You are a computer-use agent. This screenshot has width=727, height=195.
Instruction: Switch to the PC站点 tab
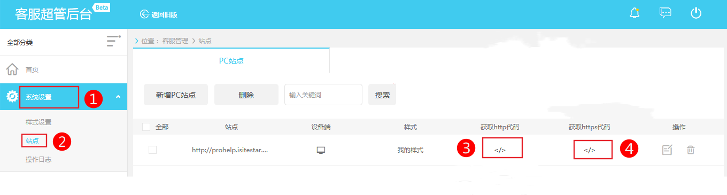231,60
